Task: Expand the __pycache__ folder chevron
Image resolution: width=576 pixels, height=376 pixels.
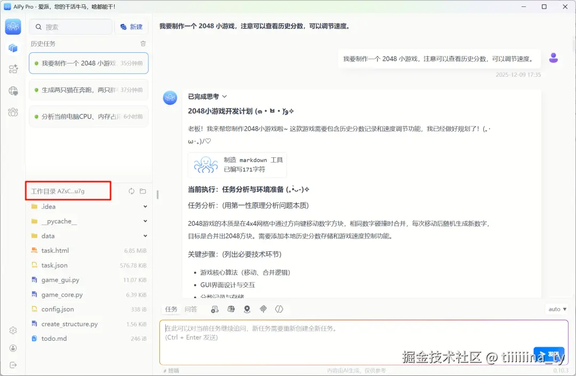Action: point(145,221)
